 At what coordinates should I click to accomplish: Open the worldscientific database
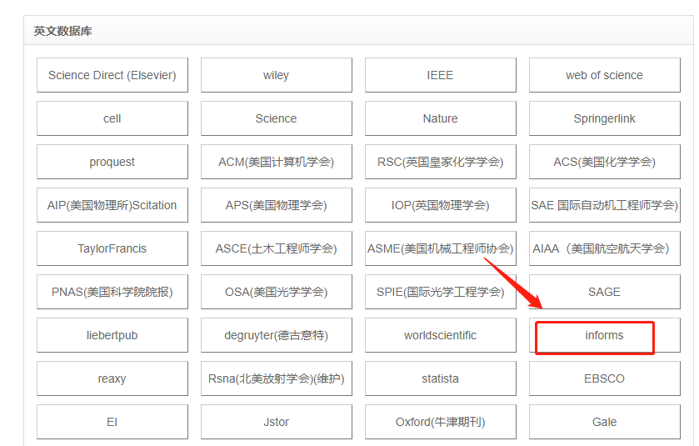click(440, 335)
